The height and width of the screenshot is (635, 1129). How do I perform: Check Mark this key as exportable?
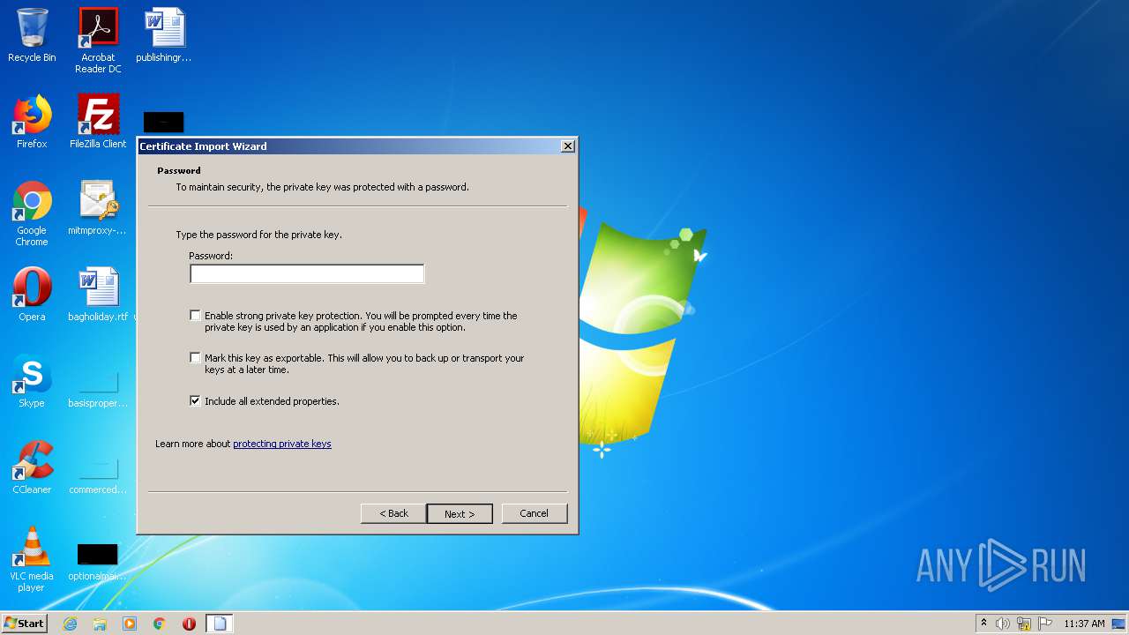[x=195, y=357]
